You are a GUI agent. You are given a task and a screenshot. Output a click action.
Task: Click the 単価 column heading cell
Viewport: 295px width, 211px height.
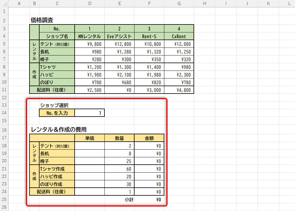tap(90, 138)
